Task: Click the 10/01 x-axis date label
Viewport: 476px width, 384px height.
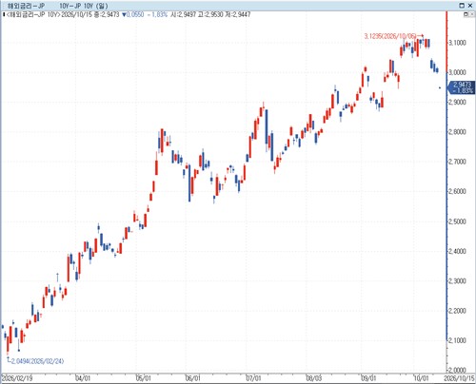Action: (421, 378)
